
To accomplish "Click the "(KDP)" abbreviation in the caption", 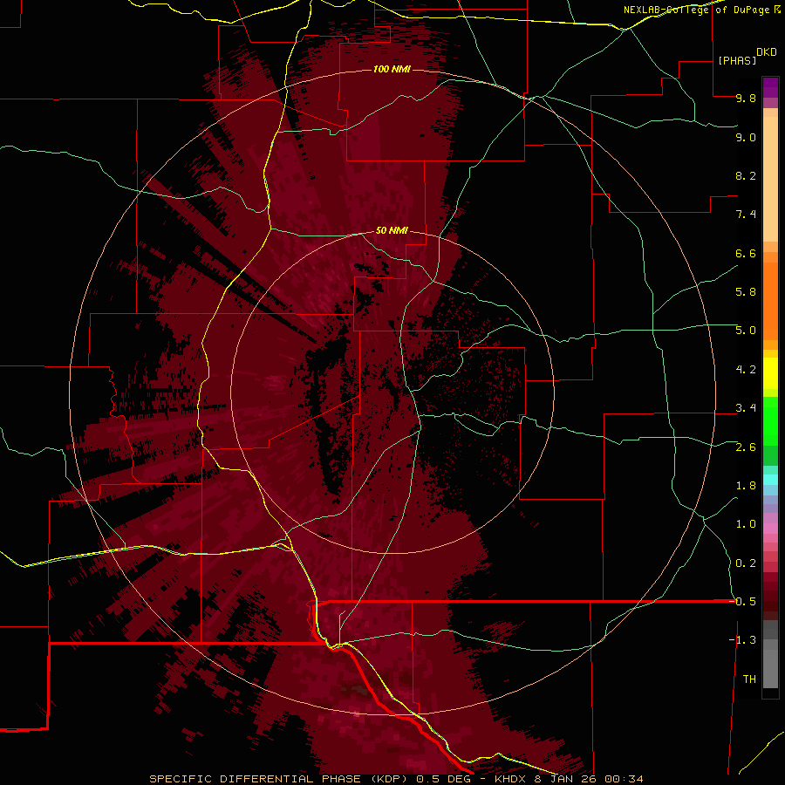I will point(390,779).
